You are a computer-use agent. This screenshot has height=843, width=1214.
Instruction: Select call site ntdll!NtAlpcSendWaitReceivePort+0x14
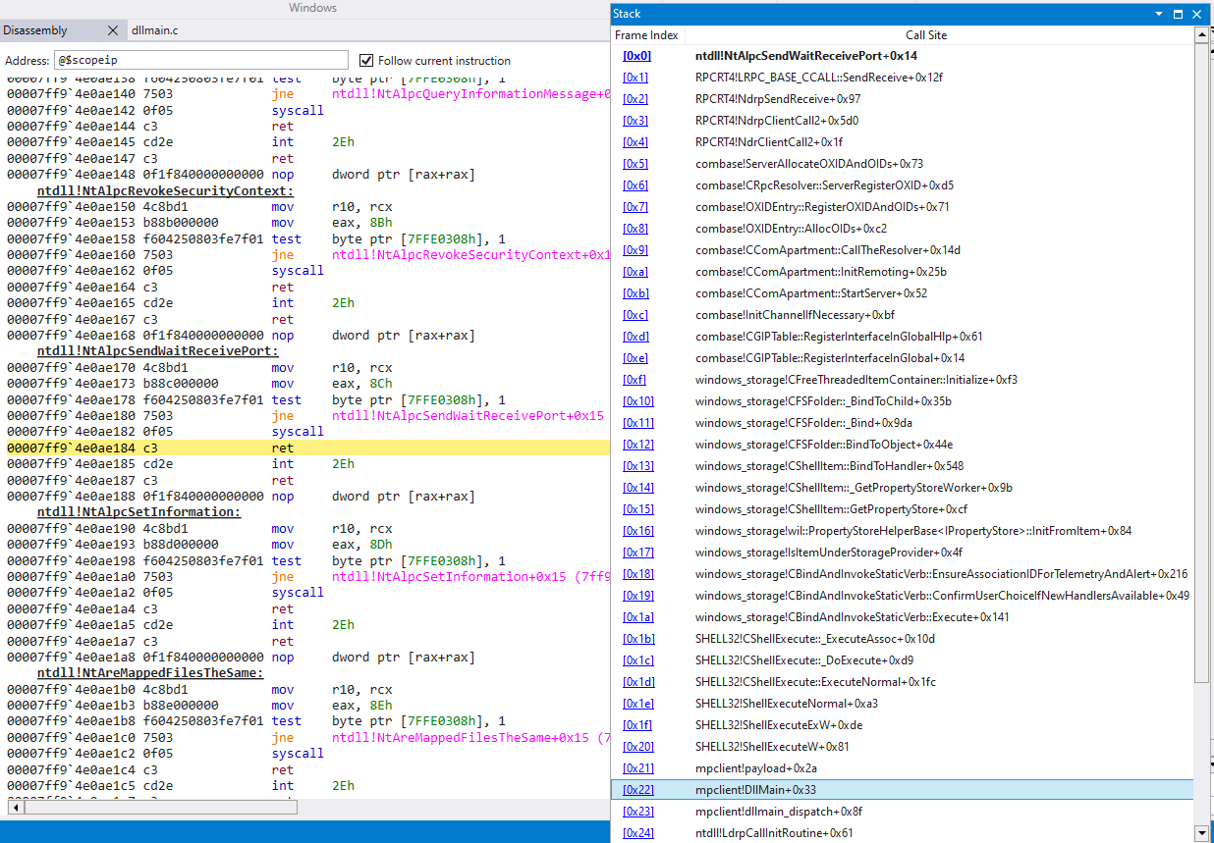pyautogui.click(x=806, y=56)
